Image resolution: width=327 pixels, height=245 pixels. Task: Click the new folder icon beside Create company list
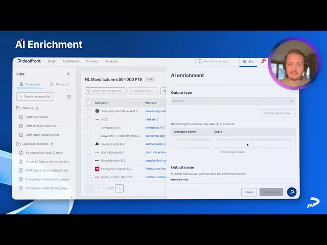click(x=69, y=96)
